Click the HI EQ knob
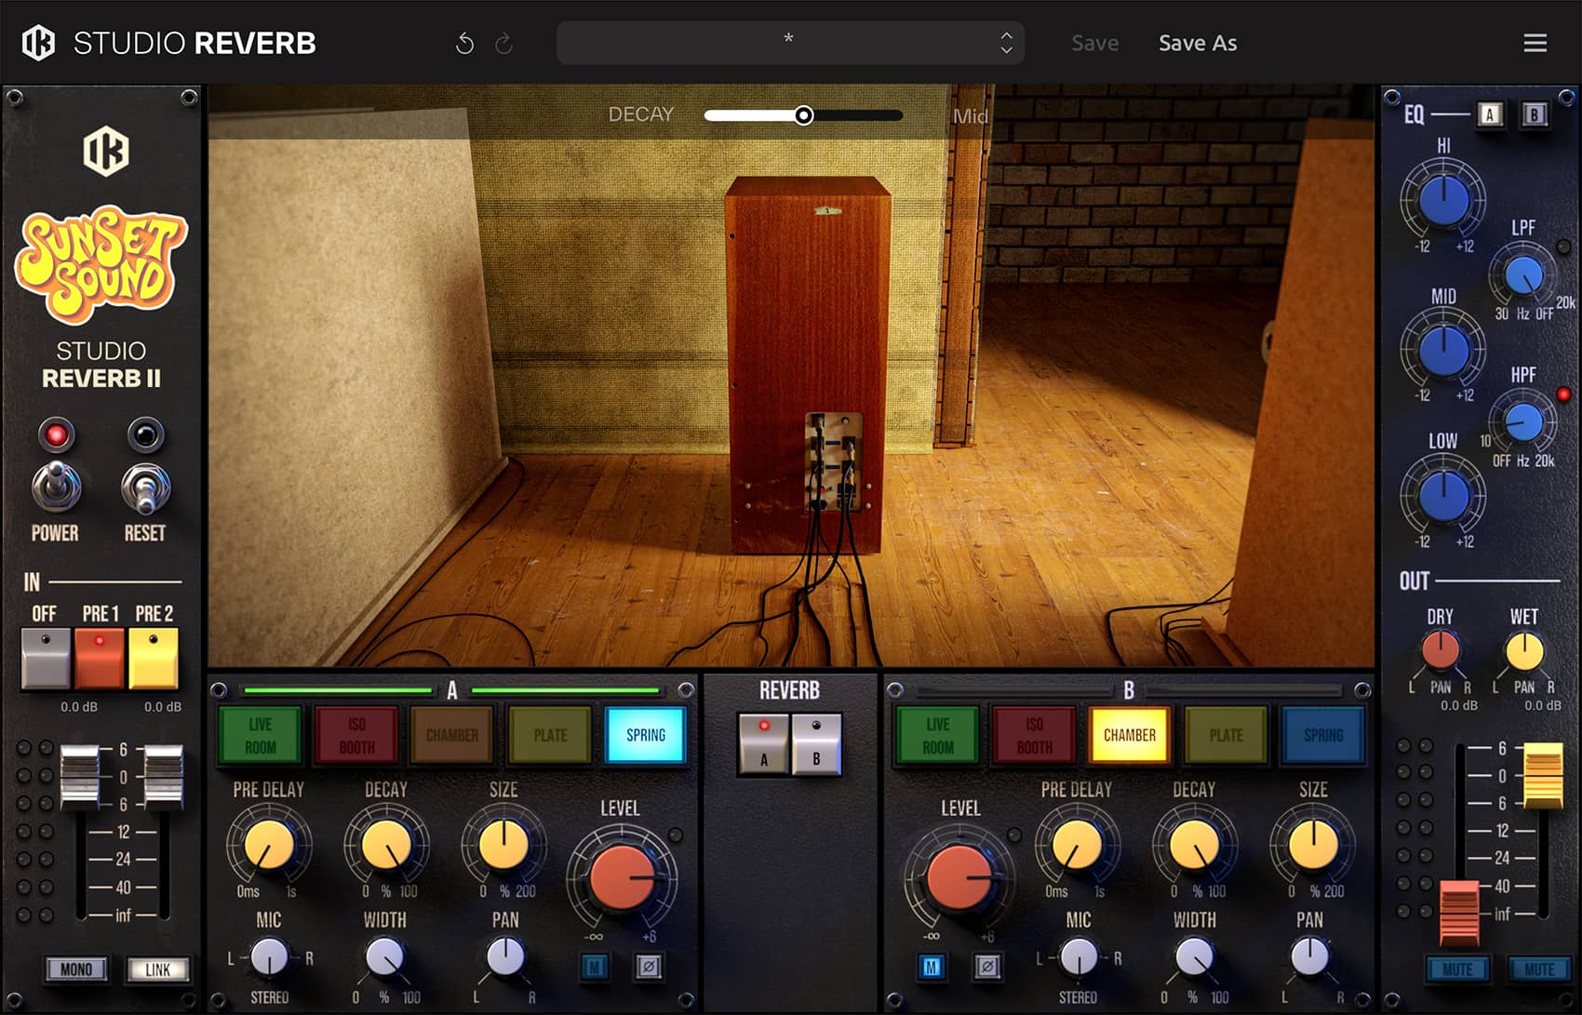The height and width of the screenshot is (1015, 1582). [1442, 199]
